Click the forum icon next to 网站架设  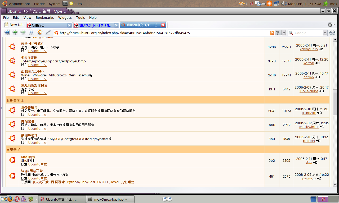pos(12,124)
